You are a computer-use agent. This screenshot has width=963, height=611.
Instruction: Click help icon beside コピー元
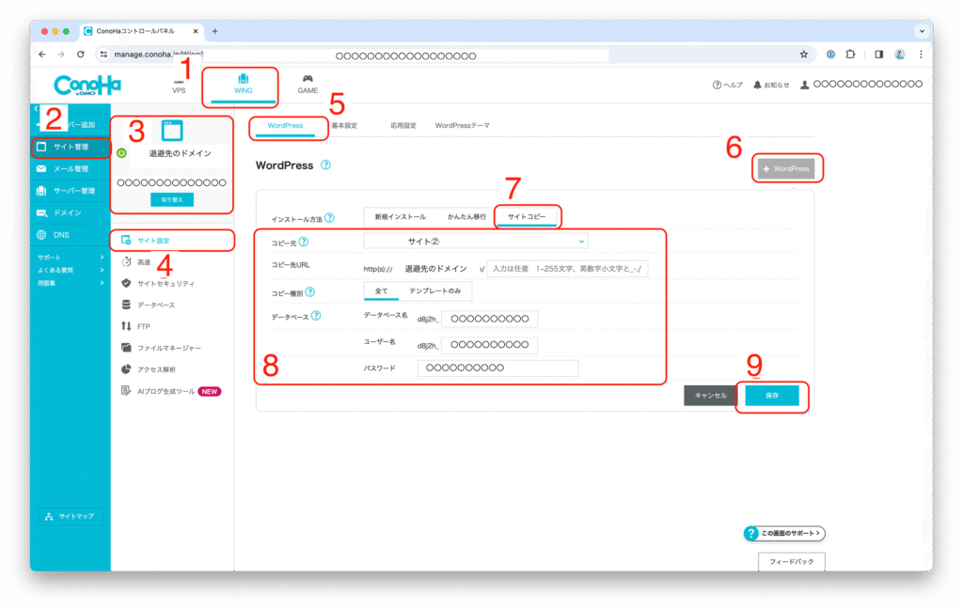pyautogui.click(x=304, y=242)
